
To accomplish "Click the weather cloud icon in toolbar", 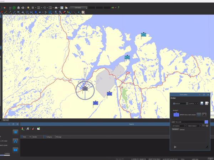I will tap(66, 7).
